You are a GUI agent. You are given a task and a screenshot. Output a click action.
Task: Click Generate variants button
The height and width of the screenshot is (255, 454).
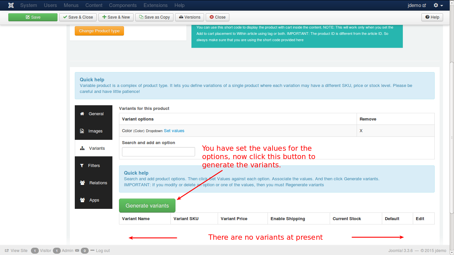pyautogui.click(x=147, y=206)
